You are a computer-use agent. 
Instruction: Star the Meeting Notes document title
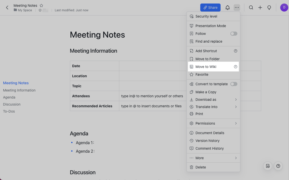point(42,6)
